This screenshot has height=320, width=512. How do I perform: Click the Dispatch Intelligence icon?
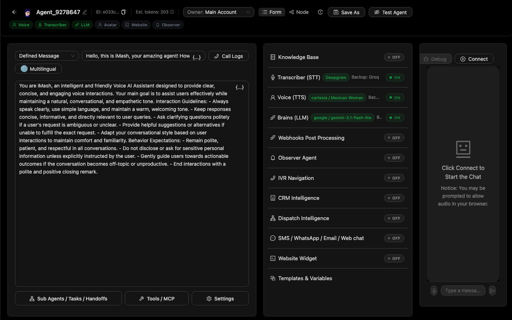pyautogui.click(x=273, y=218)
